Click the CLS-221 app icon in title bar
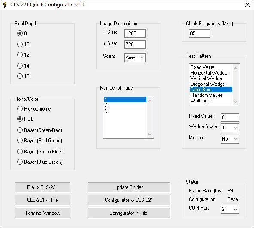This screenshot has height=228, width=254. (5, 5)
